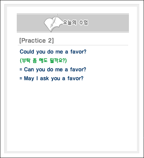Click the gray header banner's empty right side
Screen dimensions: 144x158
click(108, 23)
